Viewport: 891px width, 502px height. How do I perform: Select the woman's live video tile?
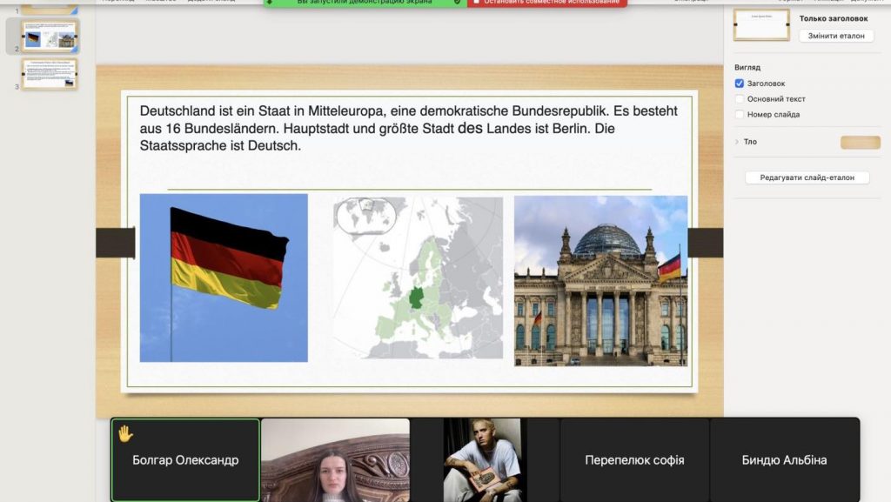pyautogui.click(x=335, y=460)
